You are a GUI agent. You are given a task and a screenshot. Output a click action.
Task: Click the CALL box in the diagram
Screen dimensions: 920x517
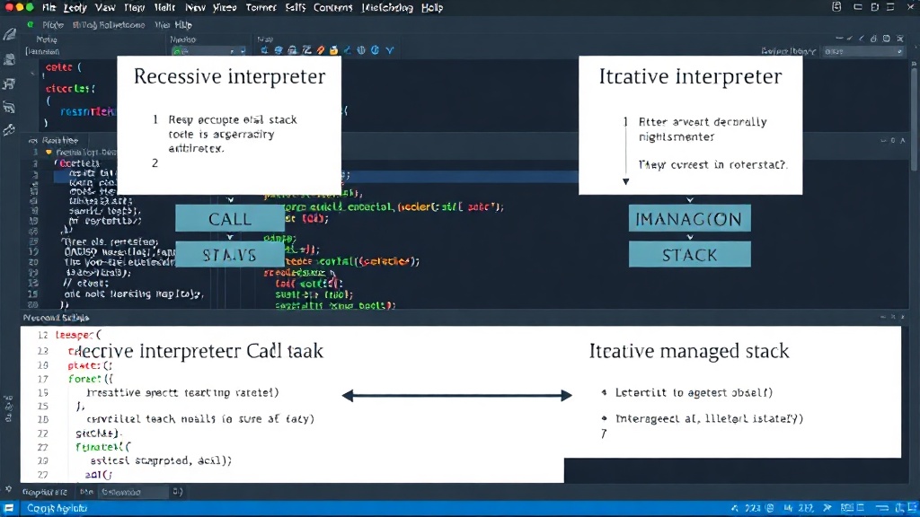pos(229,219)
